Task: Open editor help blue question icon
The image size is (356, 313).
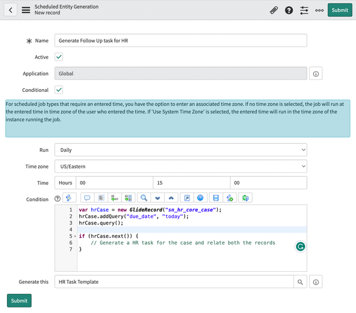Action: [200, 198]
